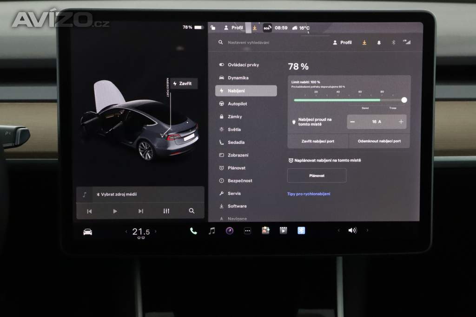Click the Bluetooth icon in header
Image resolution: width=476 pixels, height=317 pixels.
[x=393, y=42]
